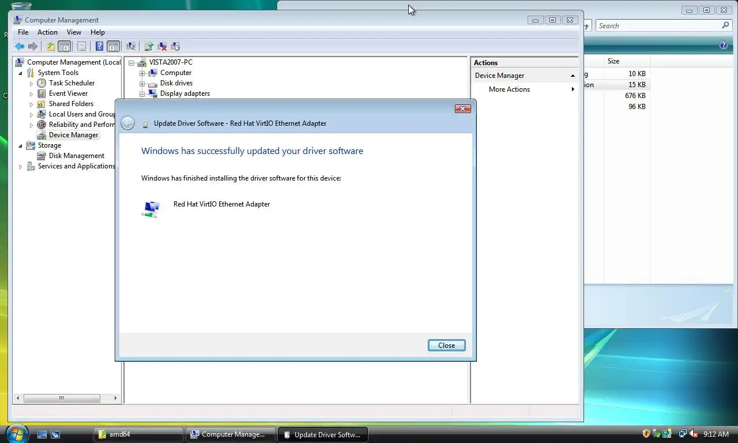Collapse the System Tools node

pos(21,73)
